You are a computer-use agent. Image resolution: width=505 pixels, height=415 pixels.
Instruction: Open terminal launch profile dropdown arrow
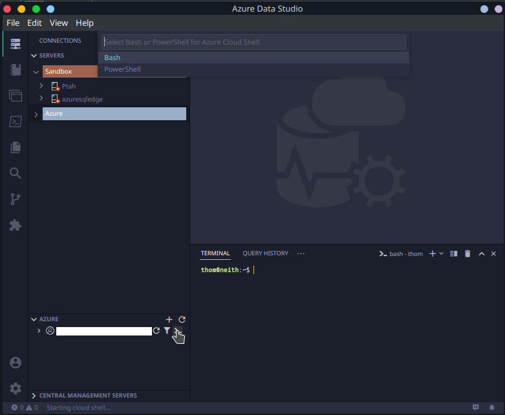442,253
